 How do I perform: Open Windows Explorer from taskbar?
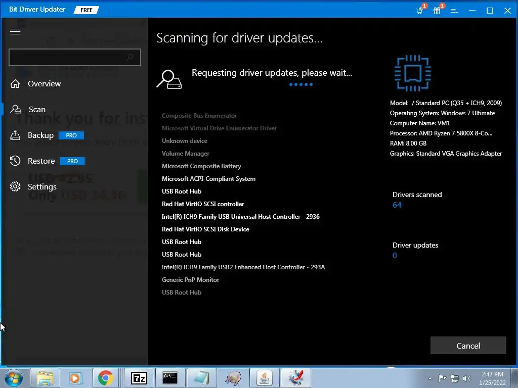pos(45,378)
